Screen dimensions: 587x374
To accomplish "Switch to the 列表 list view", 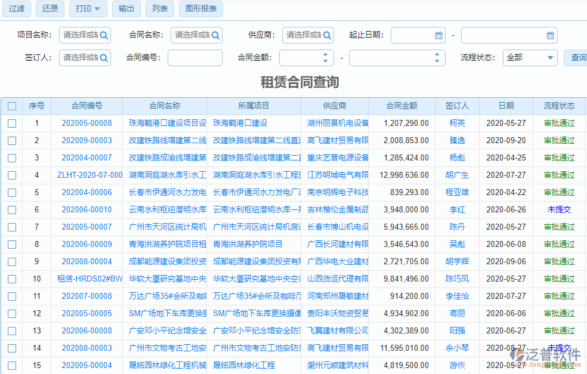I will click(159, 9).
